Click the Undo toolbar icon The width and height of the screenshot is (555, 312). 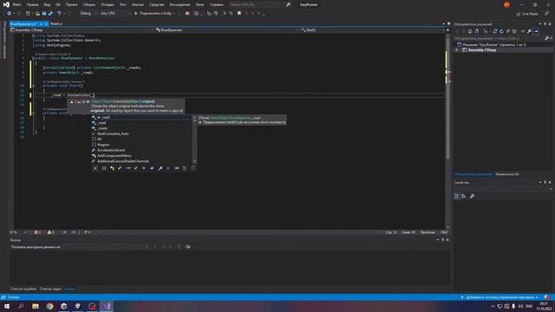point(59,14)
